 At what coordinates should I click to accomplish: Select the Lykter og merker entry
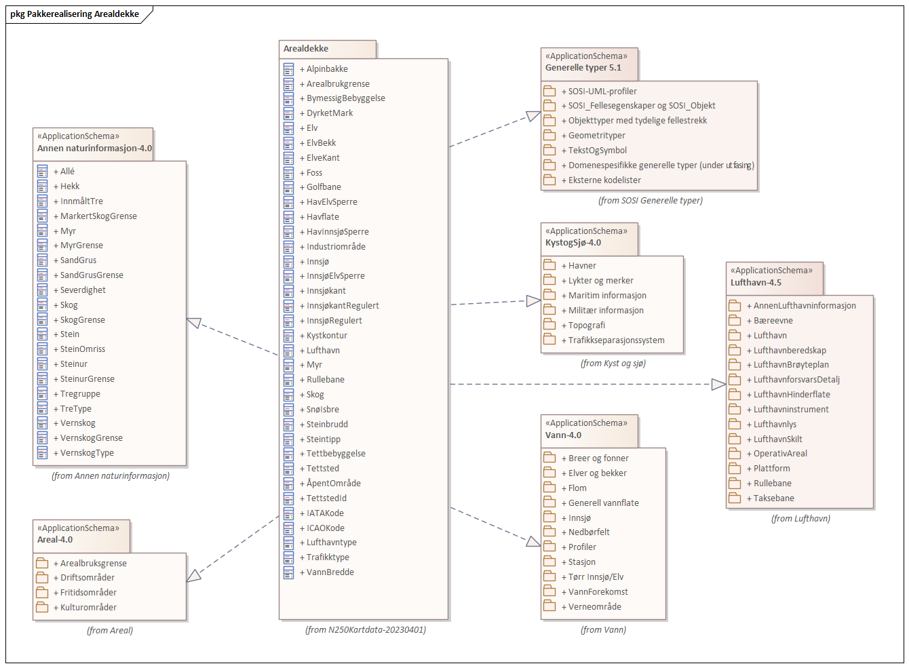[x=598, y=281]
